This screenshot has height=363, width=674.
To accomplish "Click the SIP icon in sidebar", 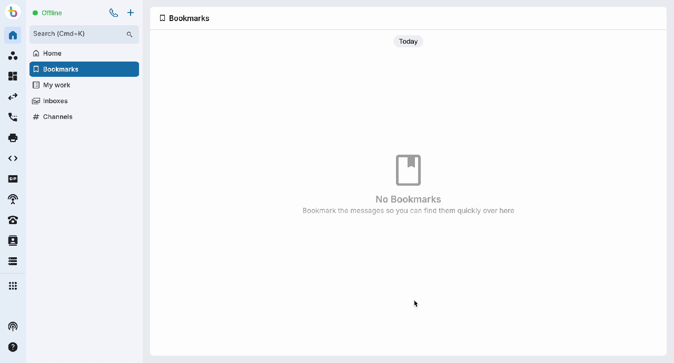I will click(13, 179).
